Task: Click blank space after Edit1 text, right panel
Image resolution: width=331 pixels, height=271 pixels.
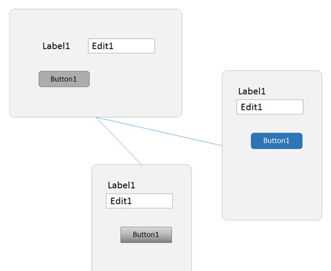Action: pyautogui.click(x=282, y=107)
